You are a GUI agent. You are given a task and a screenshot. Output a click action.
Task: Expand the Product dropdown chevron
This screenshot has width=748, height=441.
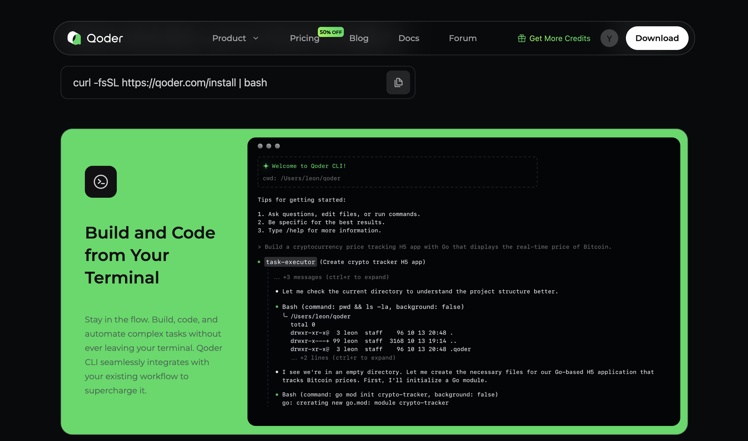[256, 38]
